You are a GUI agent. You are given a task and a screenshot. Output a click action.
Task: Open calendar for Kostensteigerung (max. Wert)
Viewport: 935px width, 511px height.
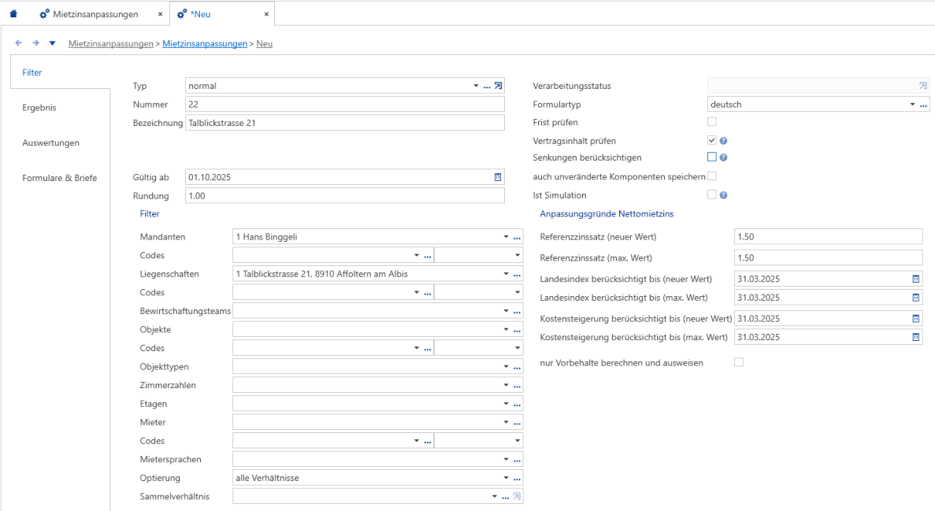(916, 337)
